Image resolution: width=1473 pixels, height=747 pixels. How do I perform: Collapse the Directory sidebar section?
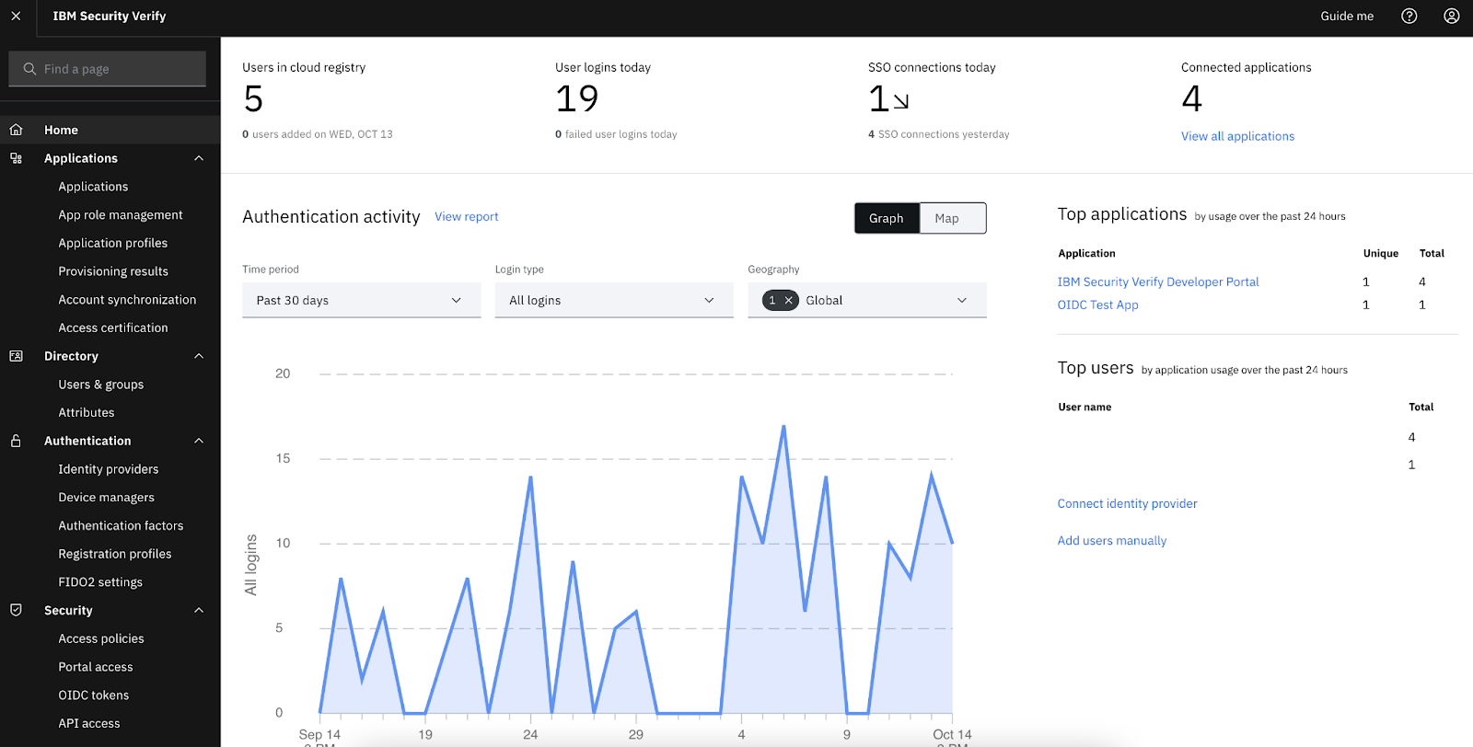199,356
